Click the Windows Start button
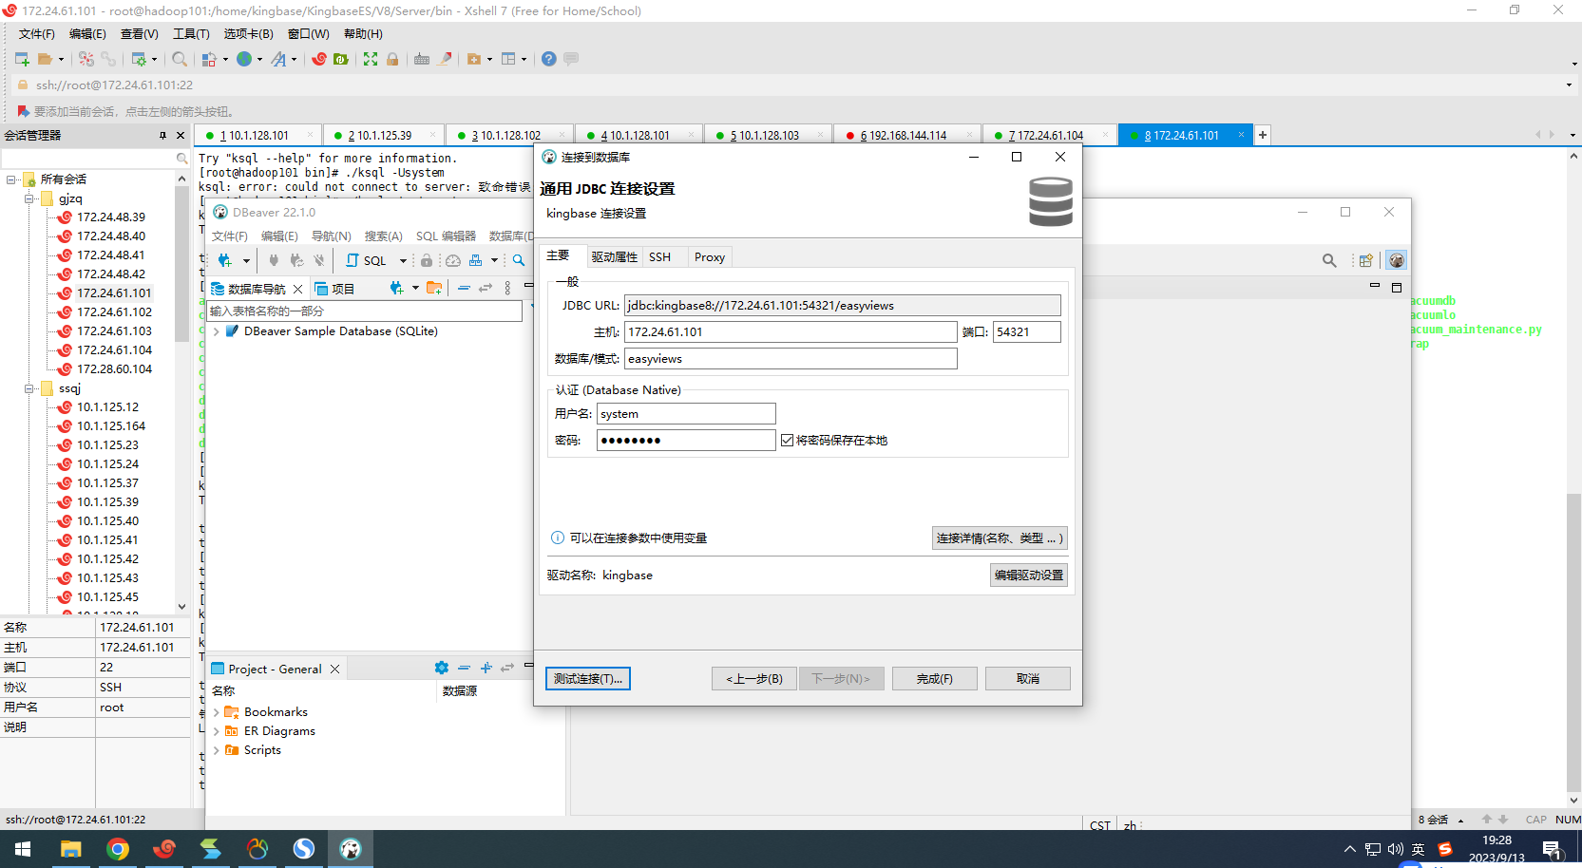1582x868 pixels. 23,849
